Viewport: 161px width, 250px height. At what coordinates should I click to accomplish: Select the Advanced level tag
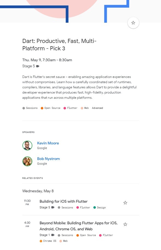coord(97,108)
